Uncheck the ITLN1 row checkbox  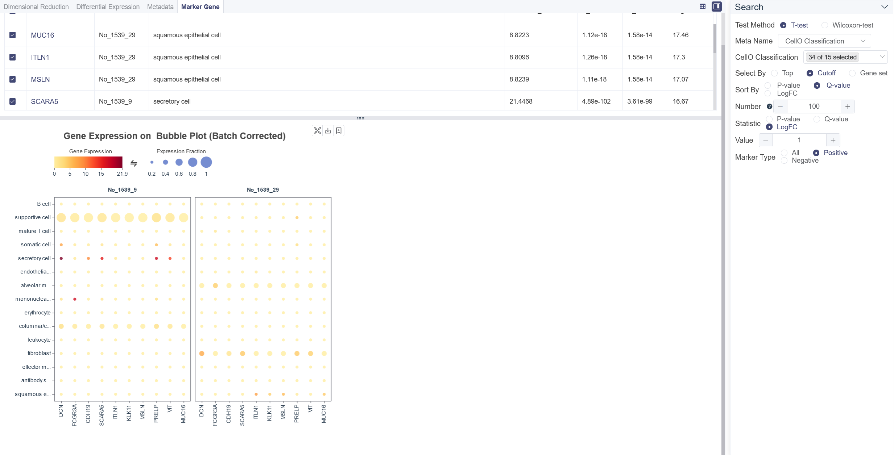click(13, 57)
